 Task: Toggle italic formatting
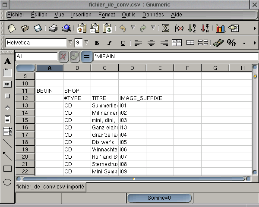(x=110, y=43)
